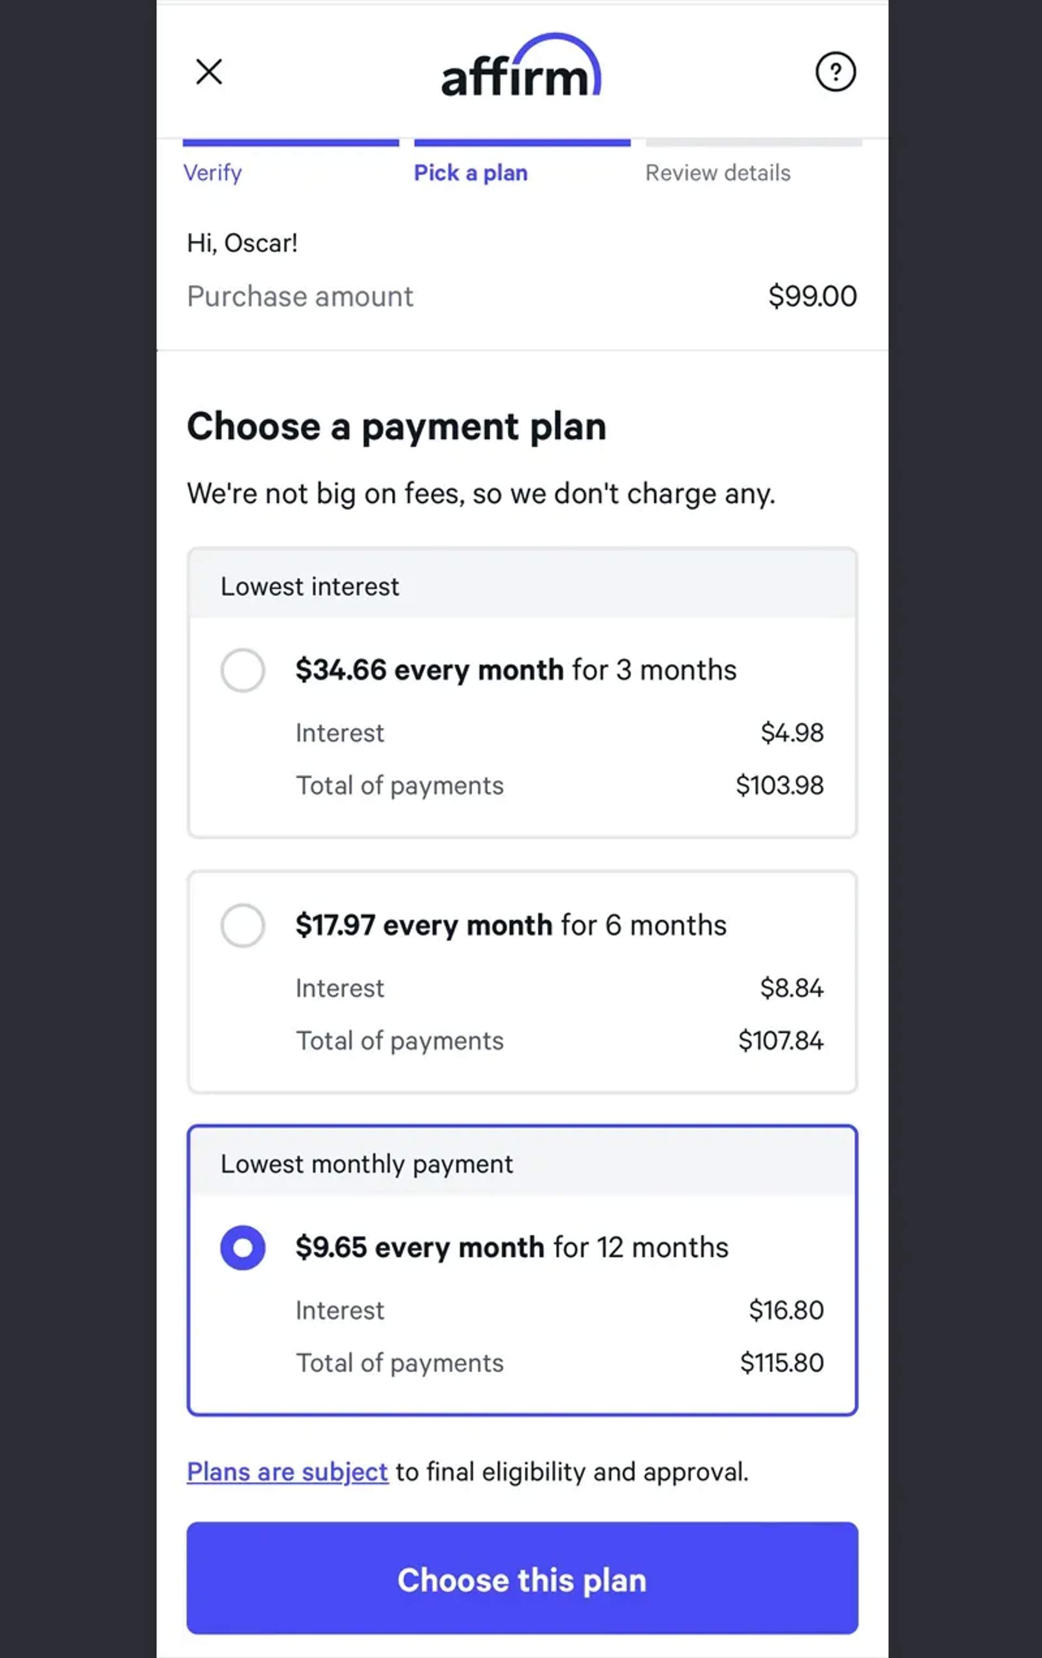The image size is (1042, 1658).
Task: Click the Choose this plan button
Action: point(522,1580)
